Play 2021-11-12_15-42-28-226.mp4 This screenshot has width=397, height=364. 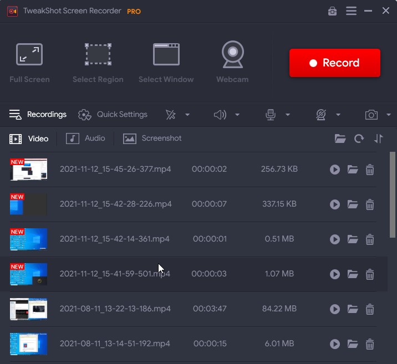coord(335,204)
